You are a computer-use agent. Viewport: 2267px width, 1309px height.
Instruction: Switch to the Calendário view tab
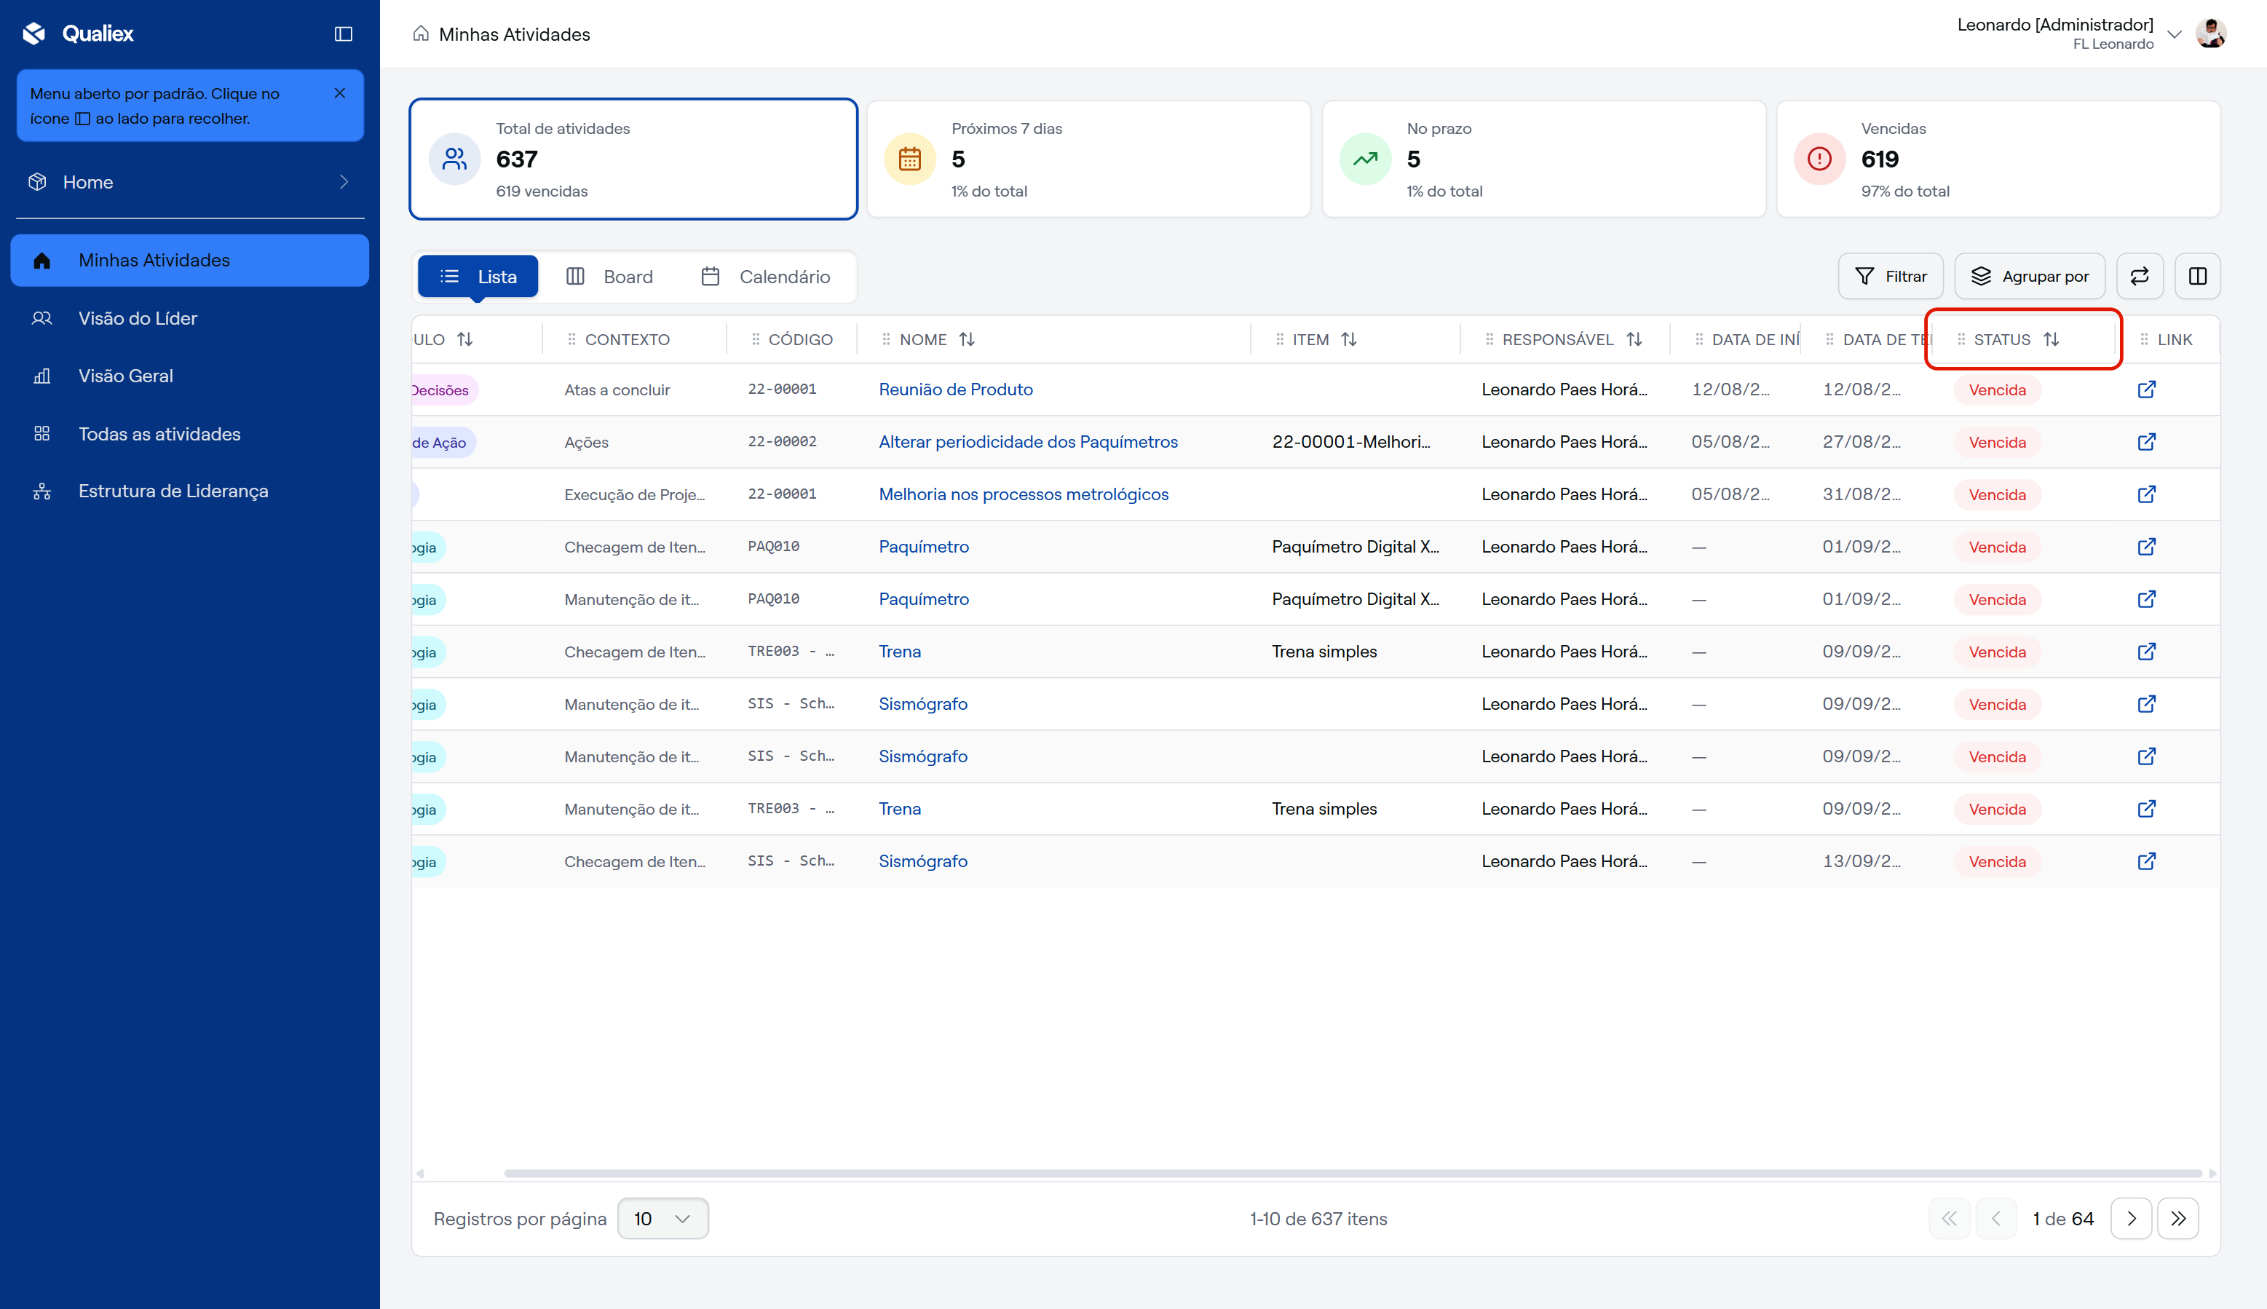(765, 276)
